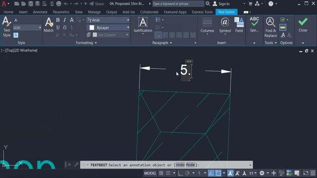Click Sign In
This screenshot has width=317, height=178.
pos(221,4)
